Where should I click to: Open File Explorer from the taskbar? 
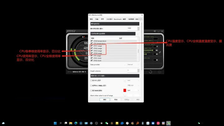tap(71, 123)
